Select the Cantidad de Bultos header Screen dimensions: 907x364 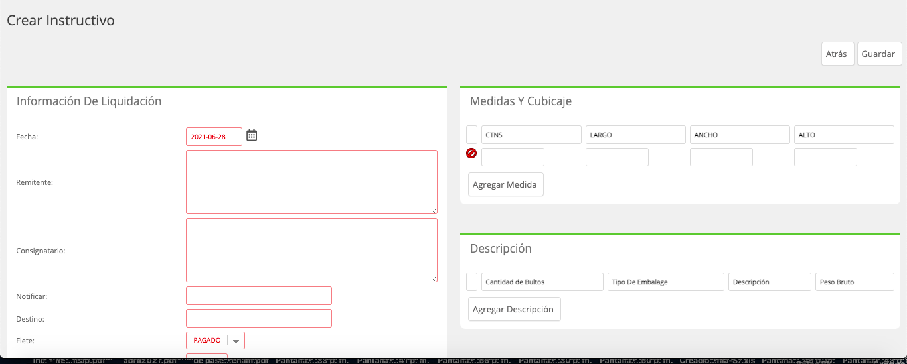[x=542, y=282]
